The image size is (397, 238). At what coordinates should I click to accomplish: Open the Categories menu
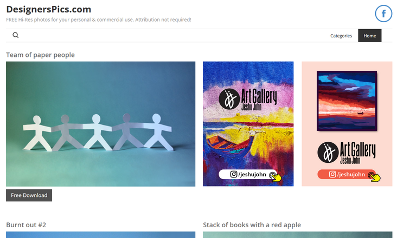coord(341,36)
